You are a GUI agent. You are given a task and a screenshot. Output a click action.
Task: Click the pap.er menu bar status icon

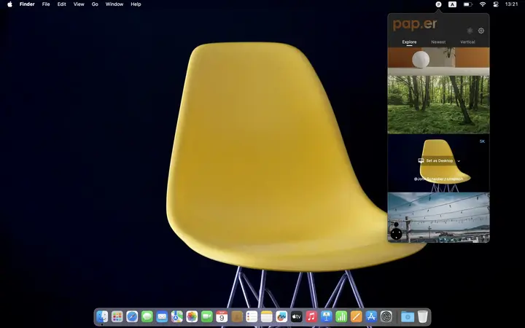[x=438, y=4]
